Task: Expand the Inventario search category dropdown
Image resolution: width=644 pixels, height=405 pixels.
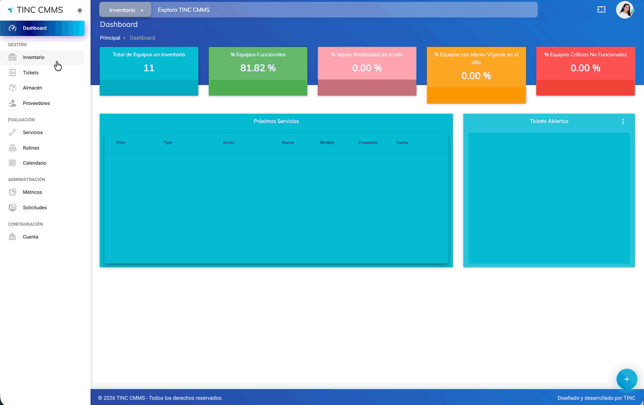Action: click(x=126, y=10)
